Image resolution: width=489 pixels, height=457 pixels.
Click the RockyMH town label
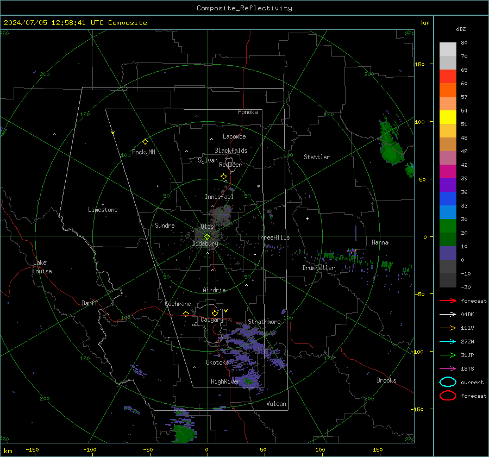[x=143, y=152]
